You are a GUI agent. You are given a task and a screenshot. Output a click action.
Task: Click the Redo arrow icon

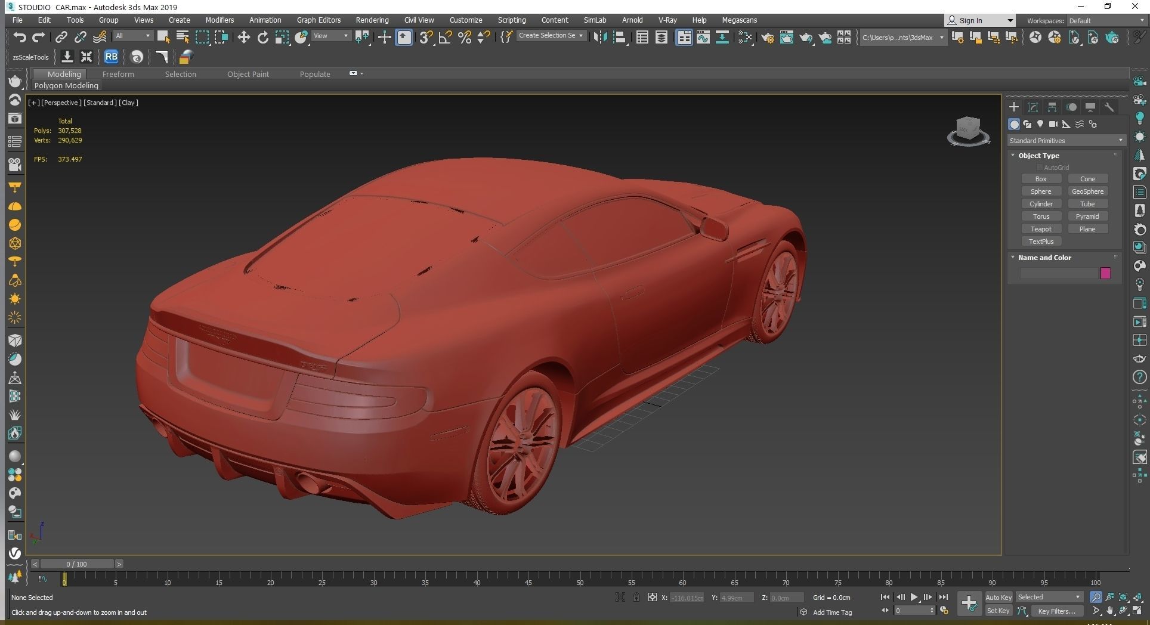click(39, 38)
